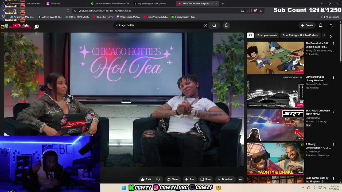Open The Boondocks live thumbnail

(x=275, y=58)
